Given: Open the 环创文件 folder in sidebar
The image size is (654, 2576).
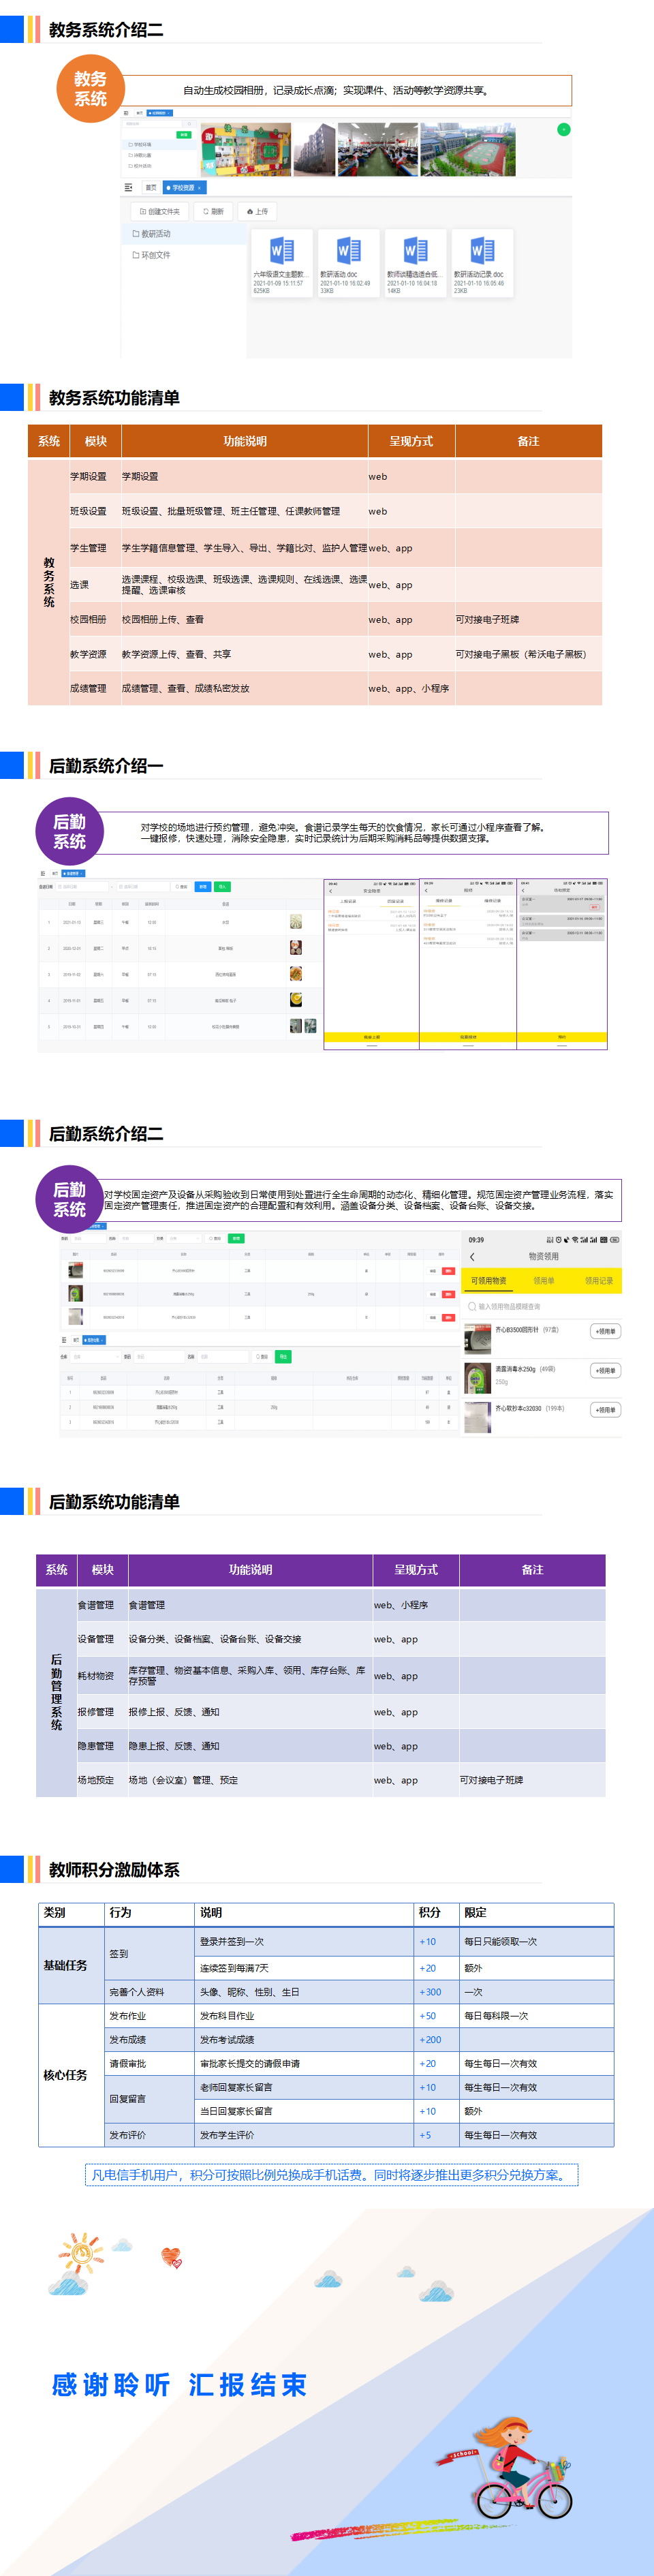Looking at the screenshot, I should pyautogui.click(x=155, y=255).
